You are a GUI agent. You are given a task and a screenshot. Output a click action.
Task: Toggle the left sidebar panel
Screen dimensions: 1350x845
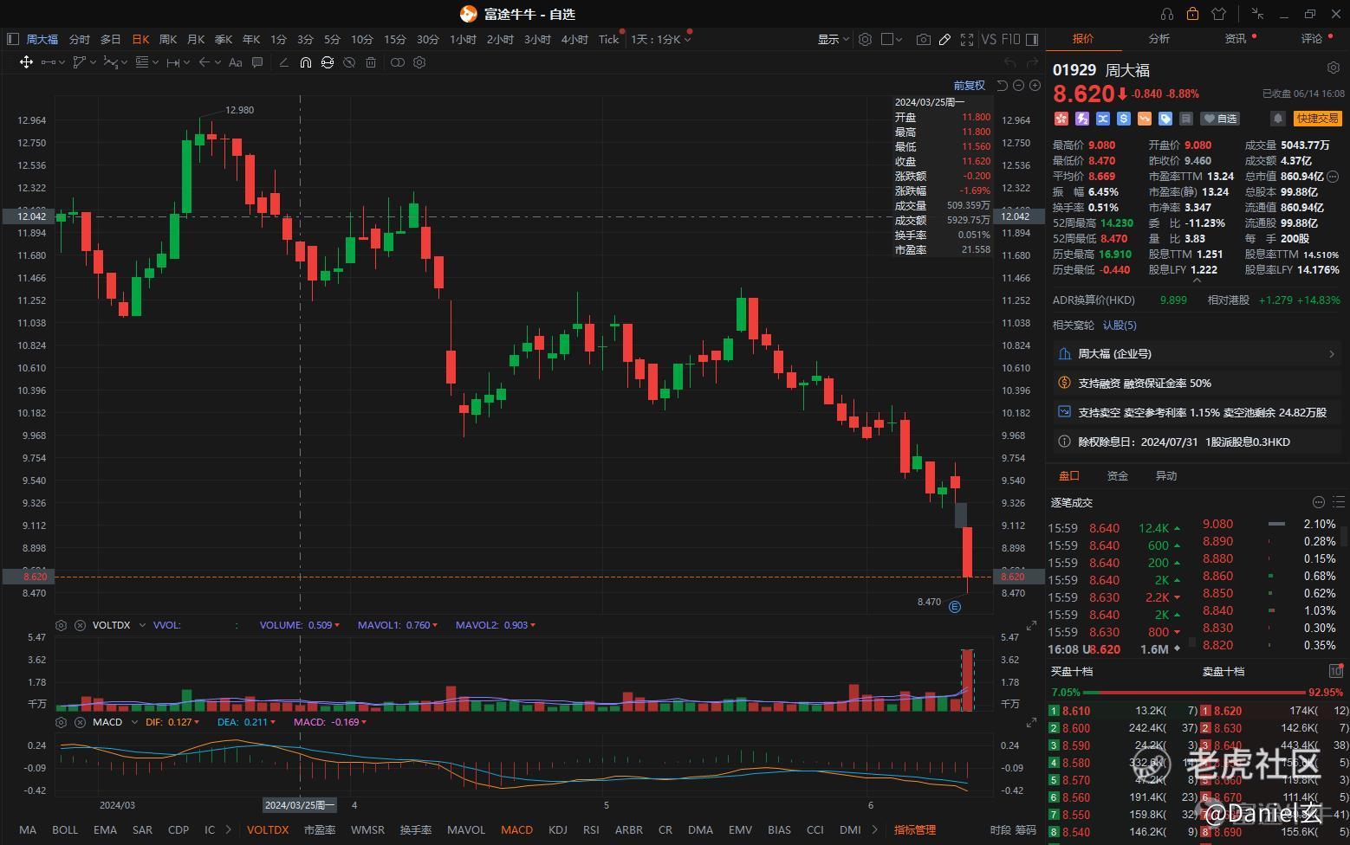click(x=12, y=39)
